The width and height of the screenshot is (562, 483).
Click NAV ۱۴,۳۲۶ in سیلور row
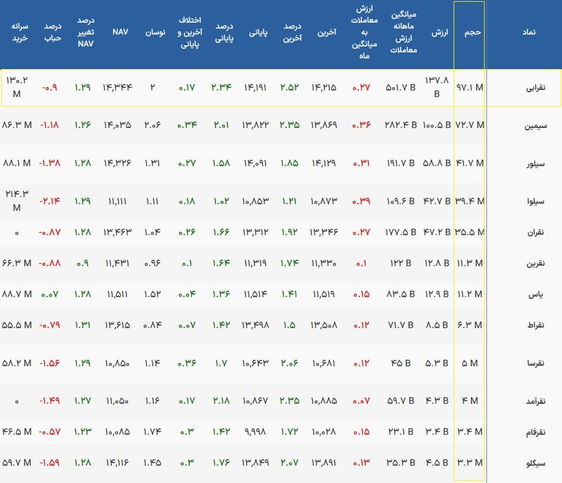(x=117, y=163)
